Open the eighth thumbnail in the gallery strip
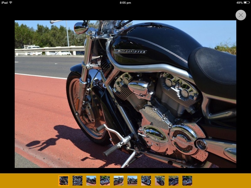This screenshot has width=251, height=188. [160, 181]
